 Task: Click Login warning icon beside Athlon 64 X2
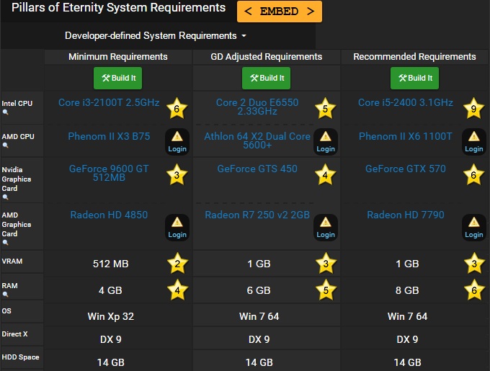tap(326, 141)
